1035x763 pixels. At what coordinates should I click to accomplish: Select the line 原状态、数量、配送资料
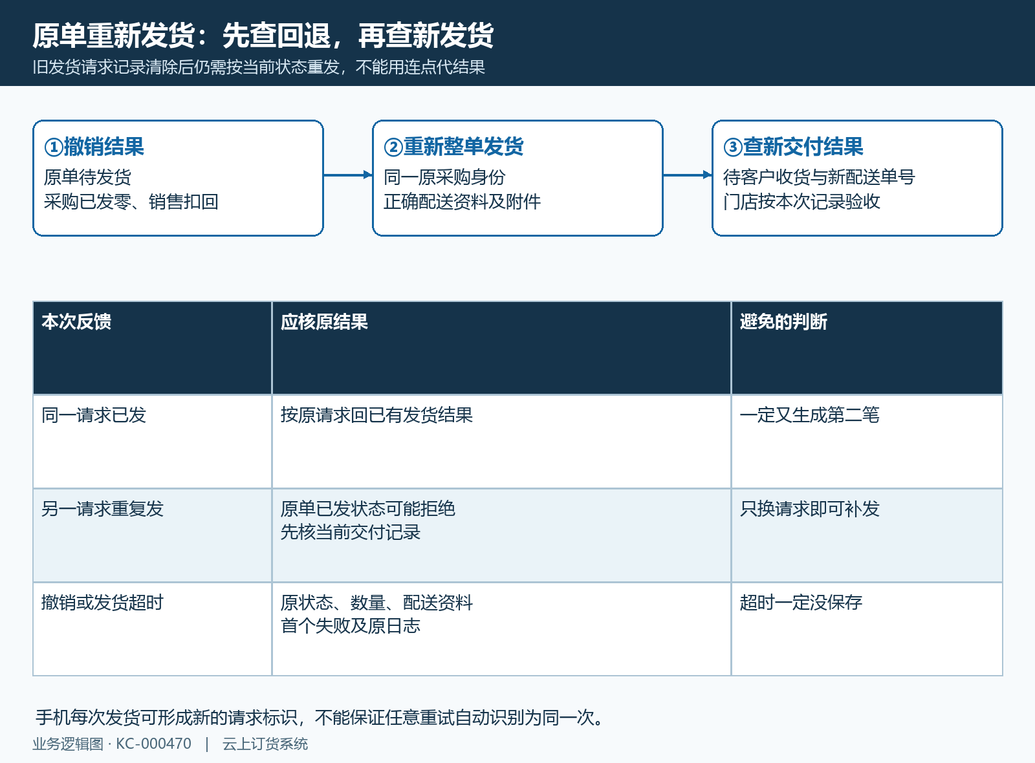coord(376,603)
